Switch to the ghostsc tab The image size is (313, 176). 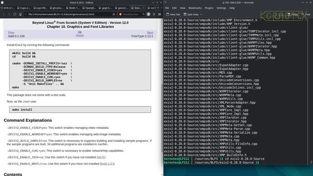pyautogui.click(x=57, y=8)
